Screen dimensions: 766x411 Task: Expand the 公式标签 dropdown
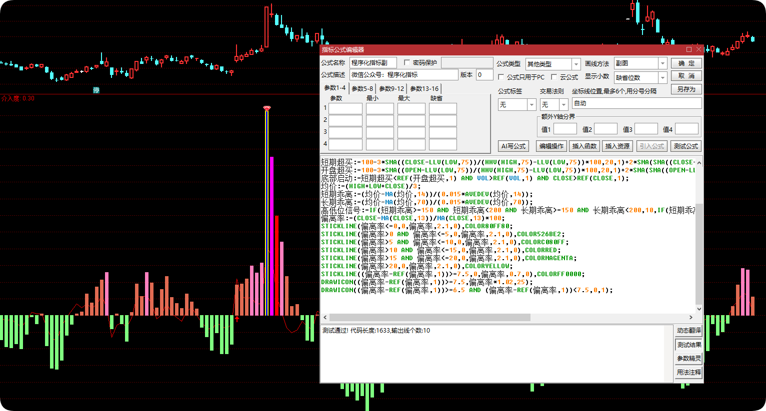(x=531, y=104)
